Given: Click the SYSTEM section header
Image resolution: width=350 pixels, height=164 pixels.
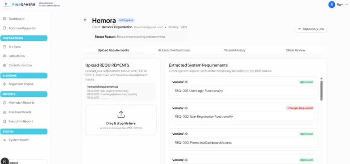Looking at the screenshot, I should 23,132.
